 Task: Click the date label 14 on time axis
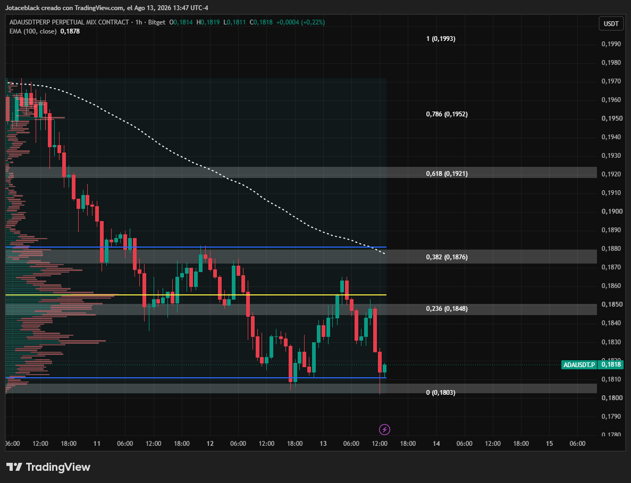(436, 444)
